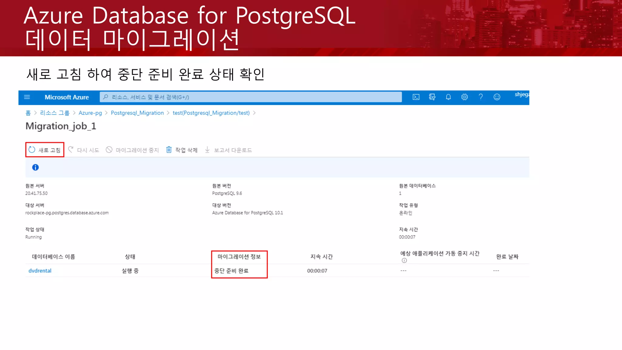Click the refresh icon beside 새로 고침
This screenshot has width=622, height=350.
[32, 150]
